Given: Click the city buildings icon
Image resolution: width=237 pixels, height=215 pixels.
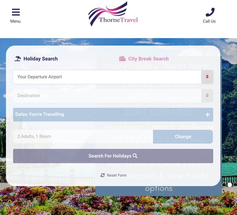Looking at the screenshot, I should [122, 58].
